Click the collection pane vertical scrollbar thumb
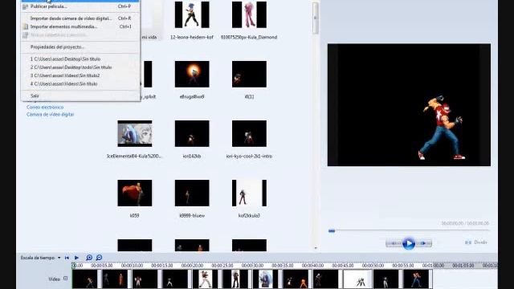514x289 pixels. [x=316, y=18]
